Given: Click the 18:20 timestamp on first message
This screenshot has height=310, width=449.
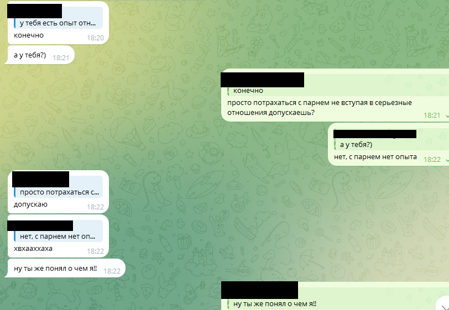Looking at the screenshot, I should (x=95, y=38).
